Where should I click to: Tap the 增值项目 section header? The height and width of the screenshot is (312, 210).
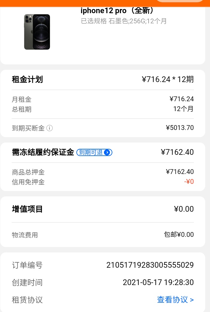click(27, 209)
